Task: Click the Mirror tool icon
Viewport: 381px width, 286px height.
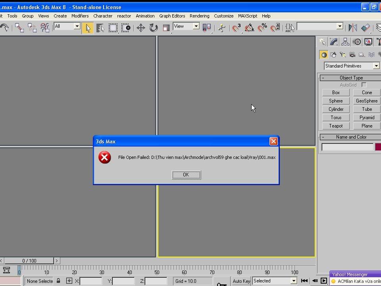Action: (x=352, y=28)
